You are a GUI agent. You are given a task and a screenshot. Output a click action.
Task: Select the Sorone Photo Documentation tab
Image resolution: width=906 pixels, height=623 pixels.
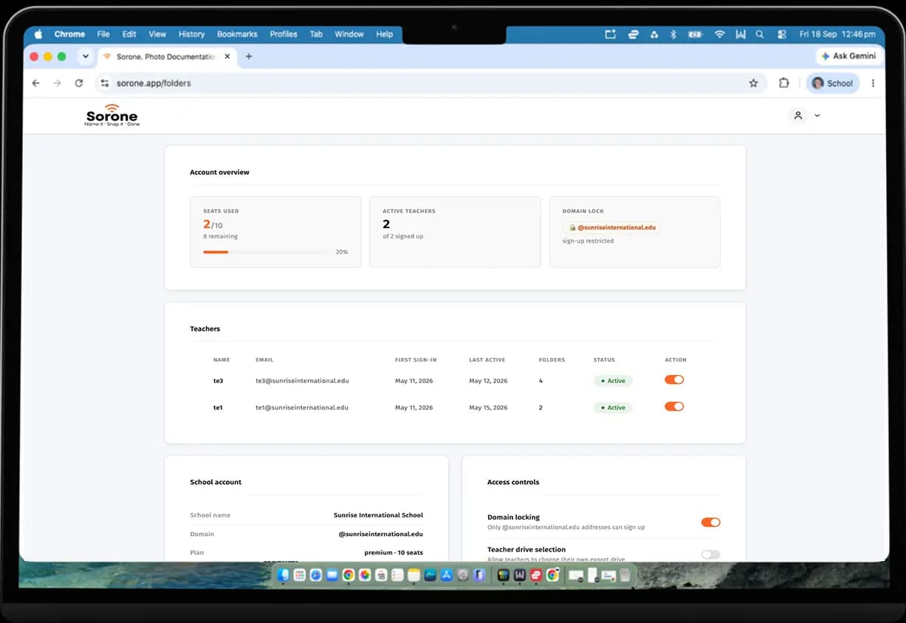pyautogui.click(x=166, y=57)
